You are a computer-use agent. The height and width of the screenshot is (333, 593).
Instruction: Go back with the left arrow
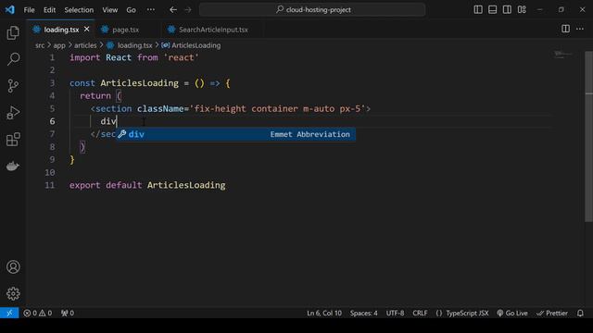pyautogui.click(x=173, y=10)
